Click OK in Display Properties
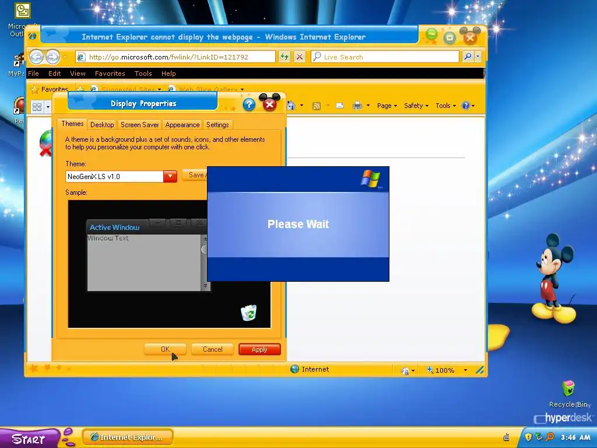Screen dimensions: 597x448 click(165, 349)
